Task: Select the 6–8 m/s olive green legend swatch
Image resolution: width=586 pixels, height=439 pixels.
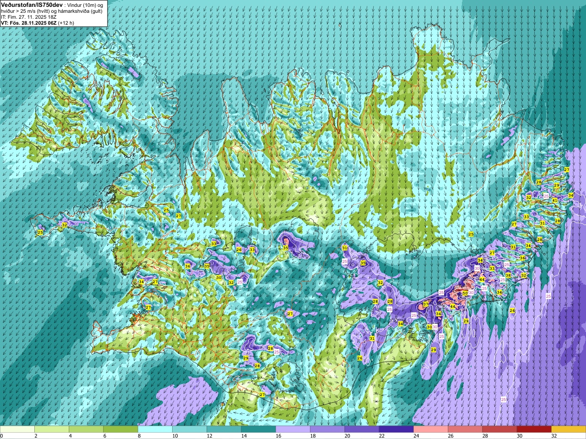Action: [x=120, y=429]
